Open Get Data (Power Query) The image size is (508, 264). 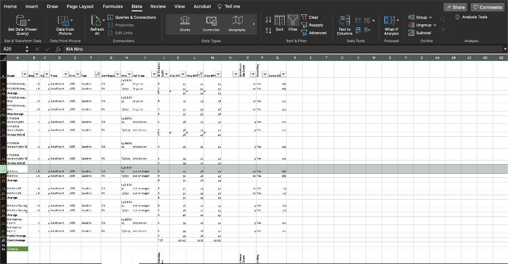tap(22, 25)
